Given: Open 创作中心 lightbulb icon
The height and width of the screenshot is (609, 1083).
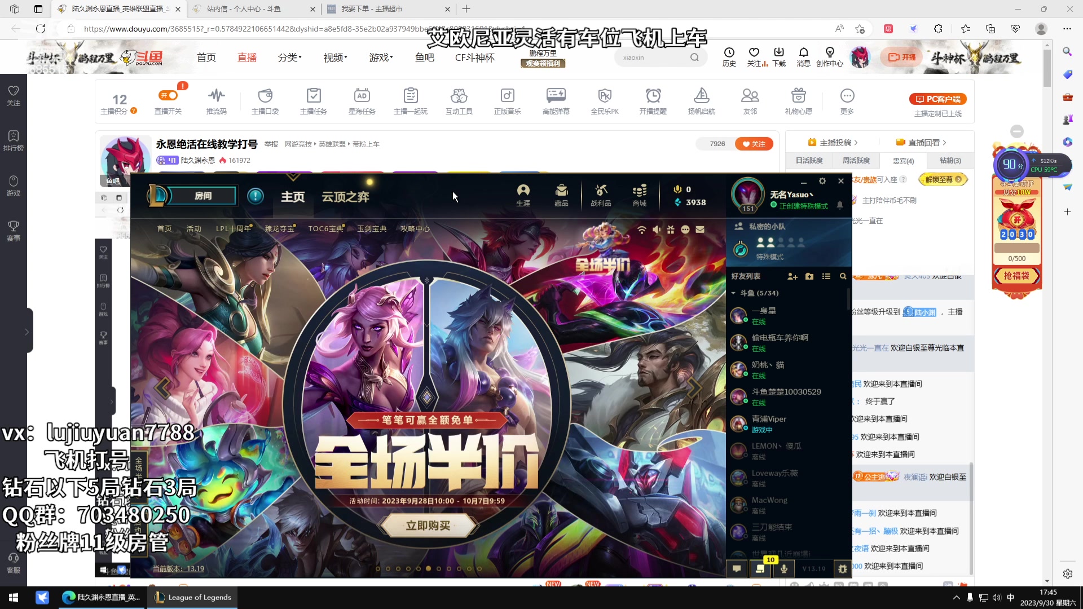Looking at the screenshot, I should [x=830, y=57].
